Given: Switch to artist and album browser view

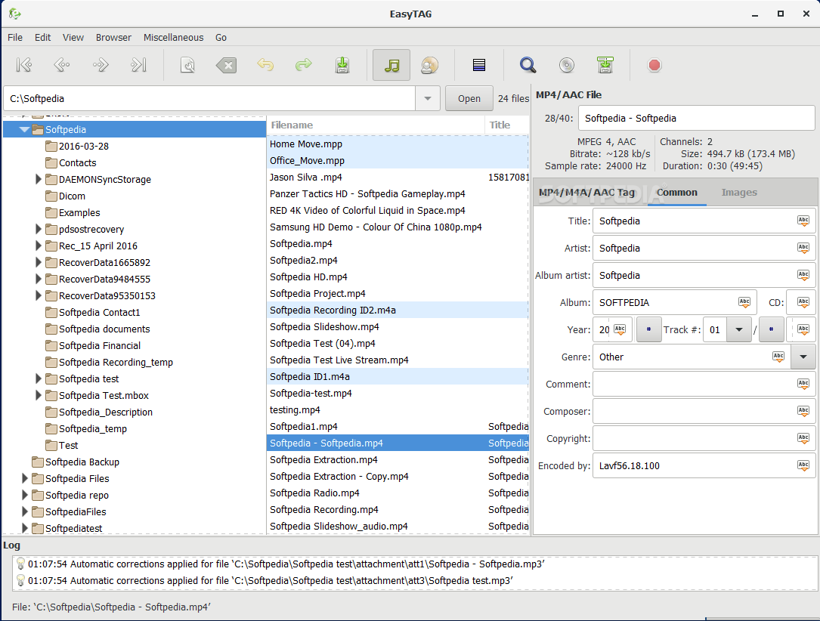Looking at the screenshot, I should (x=430, y=65).
